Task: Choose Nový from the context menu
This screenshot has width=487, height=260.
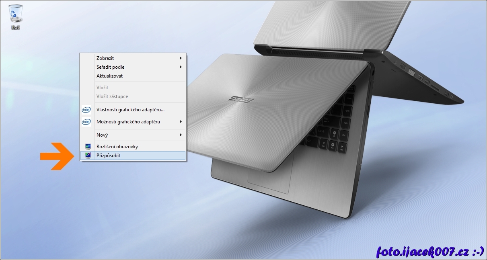Action: [x=102, y=135]
